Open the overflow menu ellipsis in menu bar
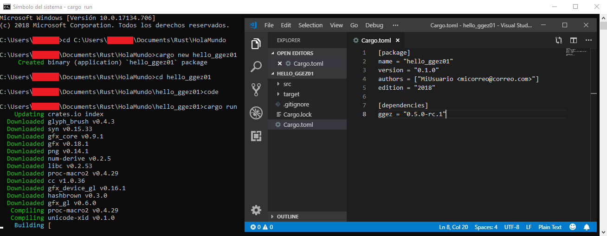The height and width of the screenshot is (236, 607). (x=395, y=25)
